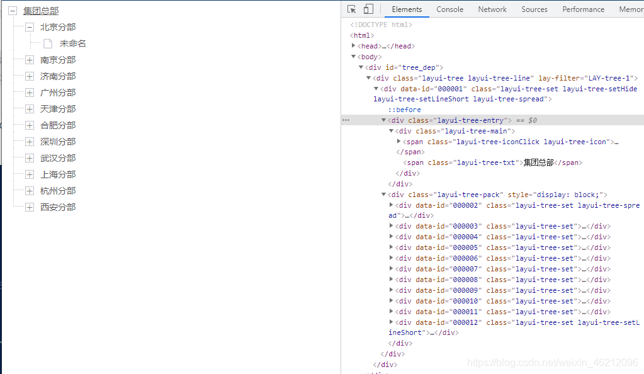
Task: Click the <!DOCTYPE html> line
Action: click(x=381, y=25)
